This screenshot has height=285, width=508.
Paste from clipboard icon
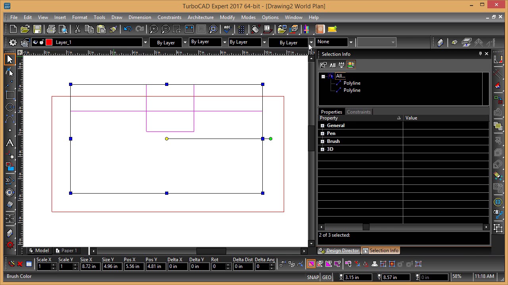coord(101,29)
